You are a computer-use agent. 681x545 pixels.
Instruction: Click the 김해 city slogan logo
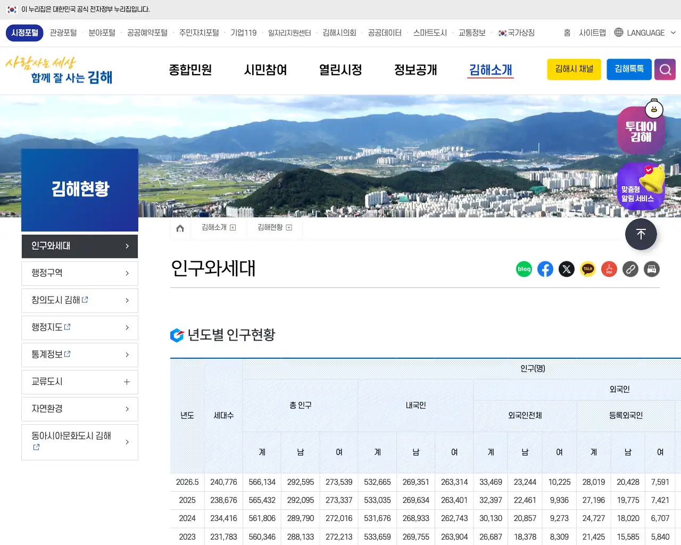coord(59,71)
